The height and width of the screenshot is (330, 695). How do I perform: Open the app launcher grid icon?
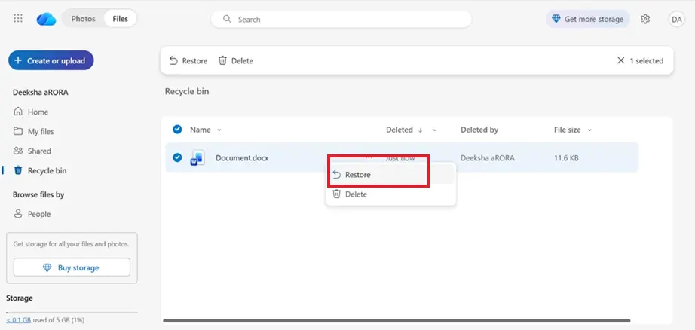tap(18, 19)
